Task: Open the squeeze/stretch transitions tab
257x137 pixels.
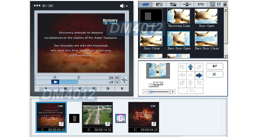Action: click(x=187, y=4)
